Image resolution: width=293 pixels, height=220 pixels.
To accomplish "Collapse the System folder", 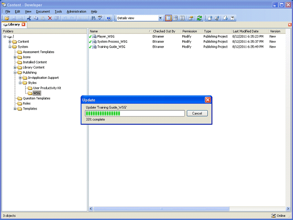I will point(10,47).
